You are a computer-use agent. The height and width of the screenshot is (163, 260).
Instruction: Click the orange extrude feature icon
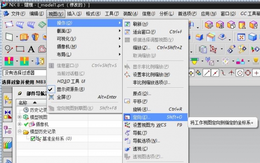(x=24, y=37)
